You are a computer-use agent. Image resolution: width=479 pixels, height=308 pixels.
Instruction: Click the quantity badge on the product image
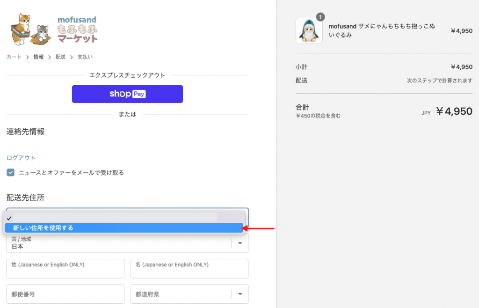320,17
